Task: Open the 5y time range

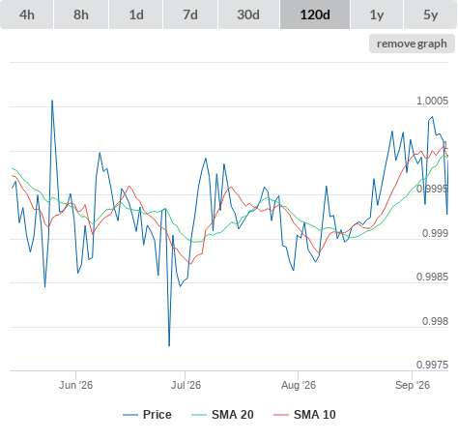Action: coord(431,15)
